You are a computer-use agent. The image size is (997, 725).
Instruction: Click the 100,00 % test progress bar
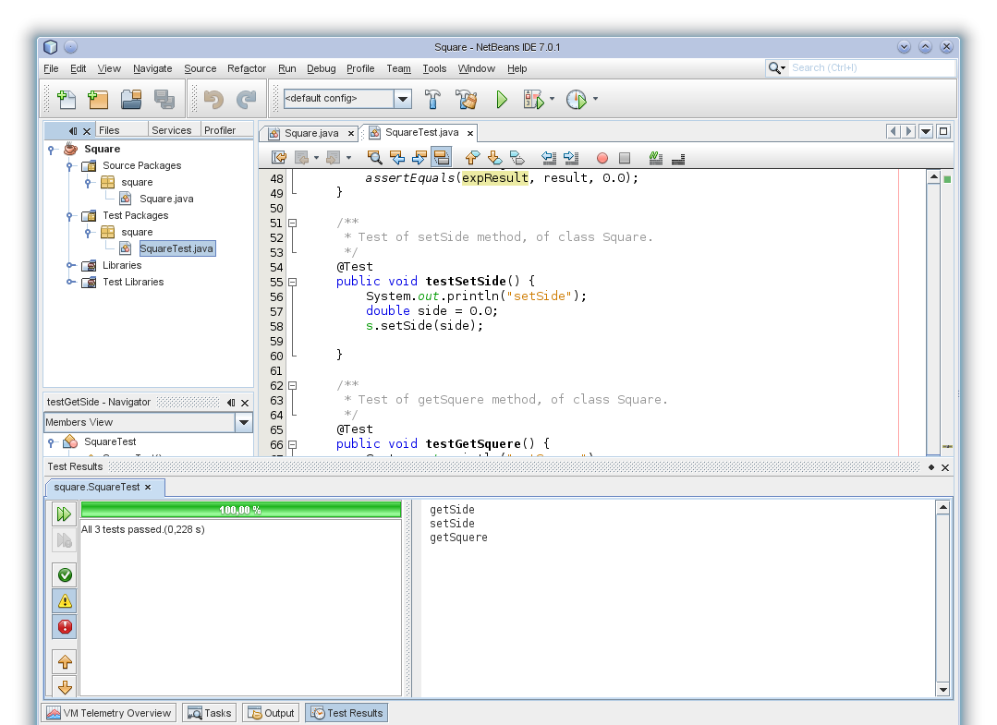click(x=241, y=510)
